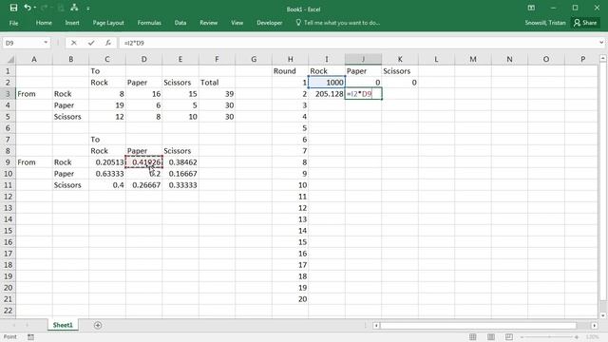Image resolution: width=608 pixels, height=342 pixels.
Task: Open the Snowsill, Tristan account name
Action: (x=545, y=23)
